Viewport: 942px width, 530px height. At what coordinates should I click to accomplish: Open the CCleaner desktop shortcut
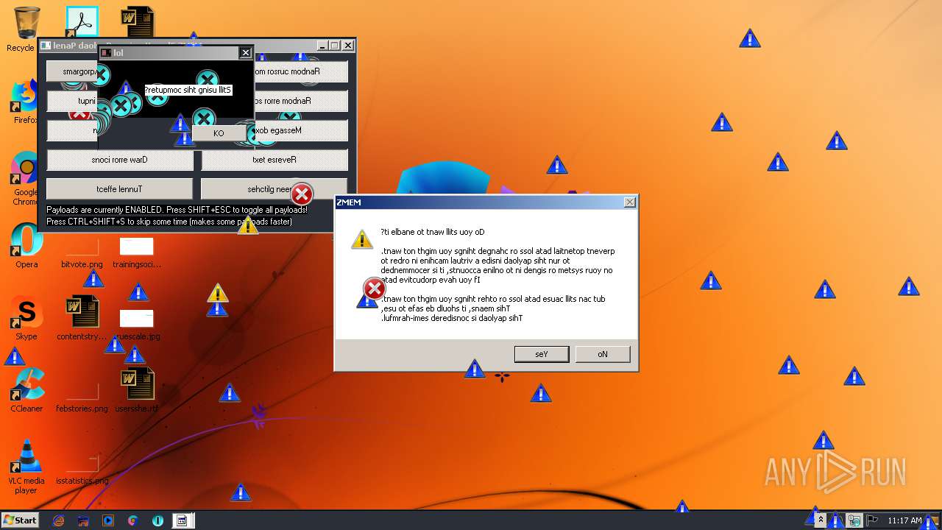click(x=26, y=389)
